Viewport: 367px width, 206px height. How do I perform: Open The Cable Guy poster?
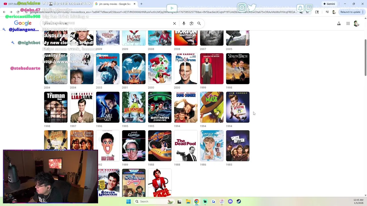pyautogui.click(x=108, y=107)
